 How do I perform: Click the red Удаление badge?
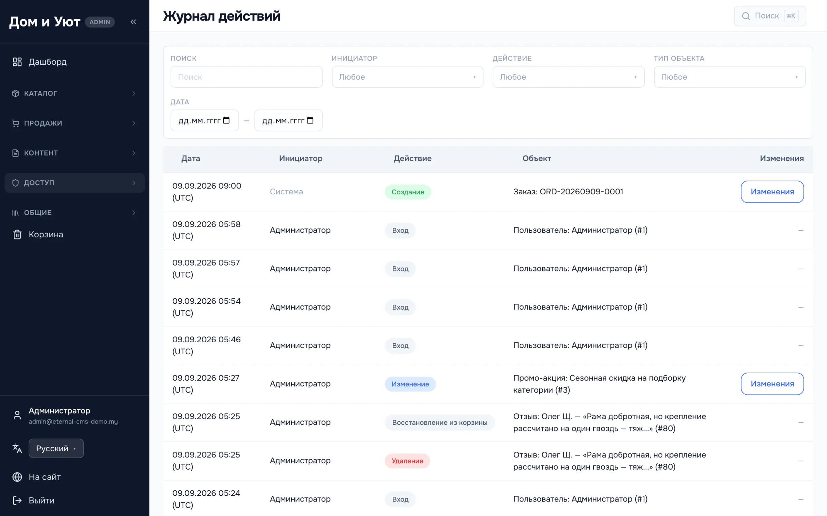[x=407, y=461]
